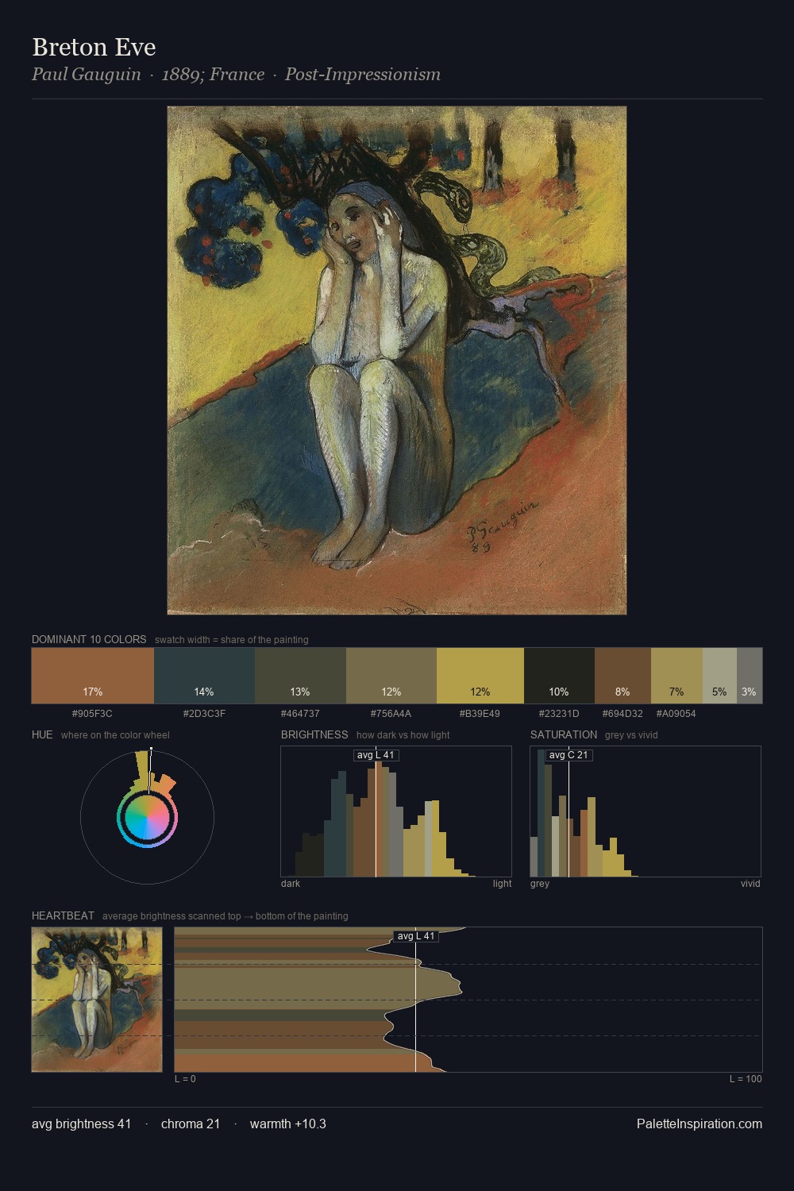Click the BRIGHTNESS section heading
Viewport: 794px width, 1191px height.
point(314,734)
